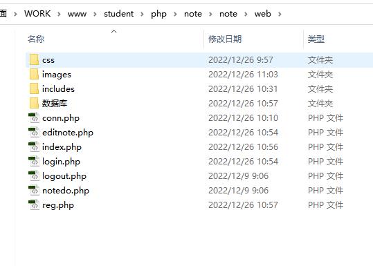Click the logout.php file icon
The width and height of the screenshot is (373, 266).
[34, 175]
